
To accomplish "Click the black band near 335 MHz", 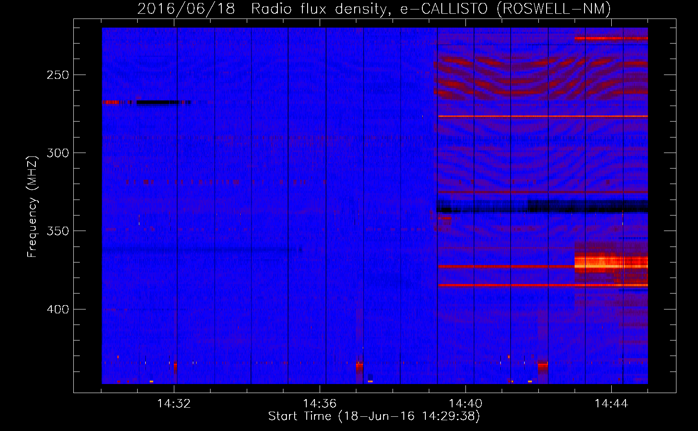I will click(543, 206).
